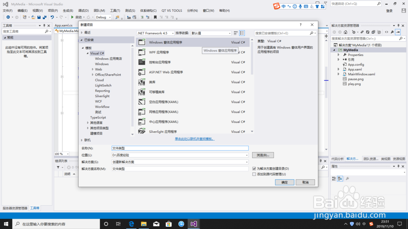Open the QT VS TOOLS menu

click(172, 11)
